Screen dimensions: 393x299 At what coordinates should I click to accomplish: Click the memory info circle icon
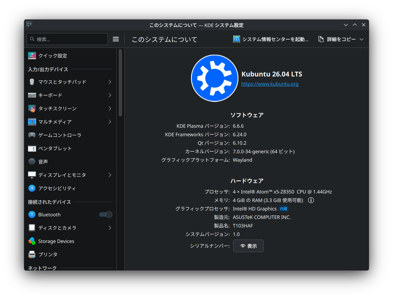pos(311,200)
